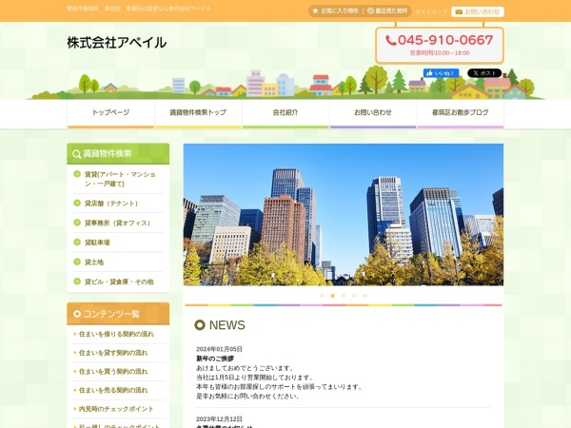Open 住まいを売る契約の流れ link
The width and height of the screenshot is (571, 428).
click(113, 390)
